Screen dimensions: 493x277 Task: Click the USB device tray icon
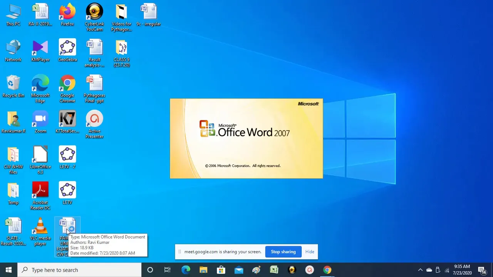(438, 270)
